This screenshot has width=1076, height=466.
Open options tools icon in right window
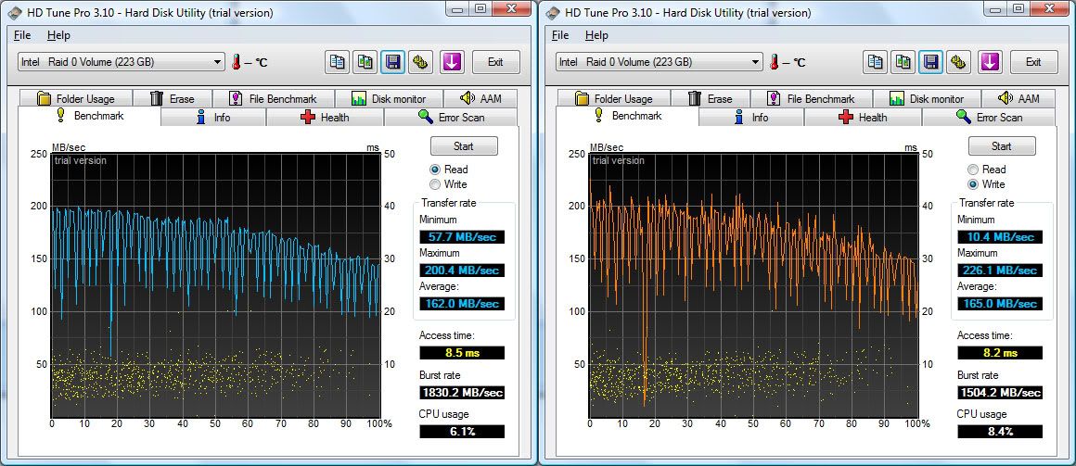pos(959,62)
